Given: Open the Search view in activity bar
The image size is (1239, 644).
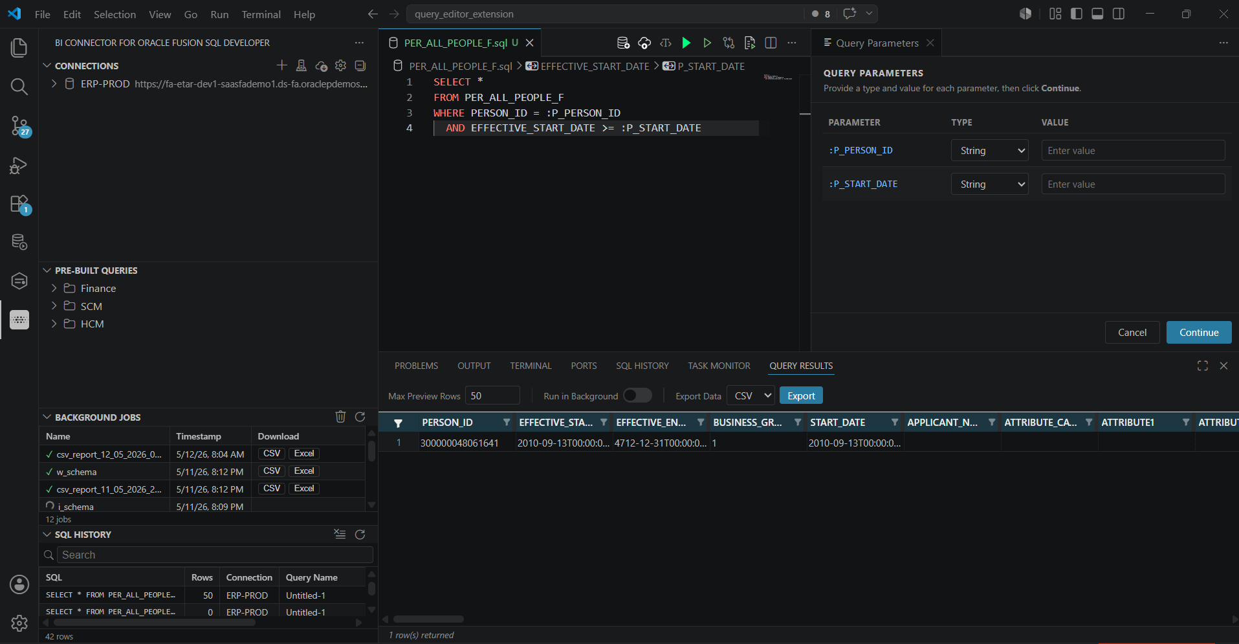Looking at the screenshot, I should click(x=19, y=87).
